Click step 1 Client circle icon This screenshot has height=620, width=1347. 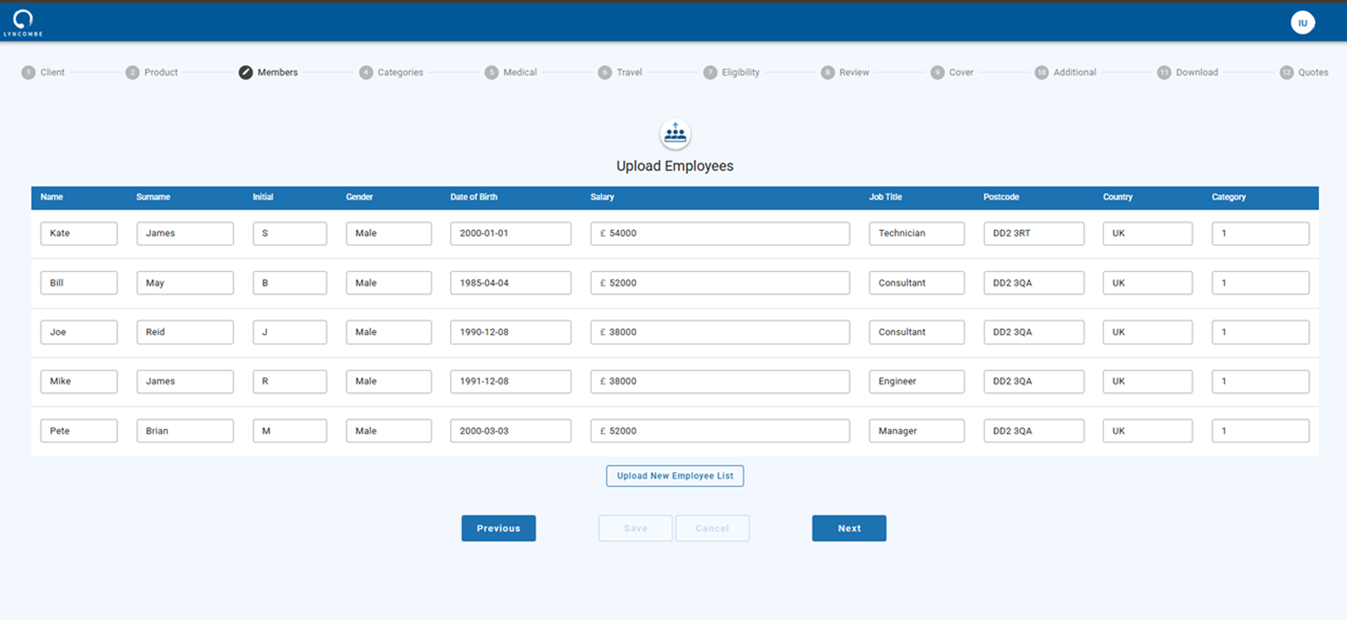pyautogui.click(x=28, y=72)
